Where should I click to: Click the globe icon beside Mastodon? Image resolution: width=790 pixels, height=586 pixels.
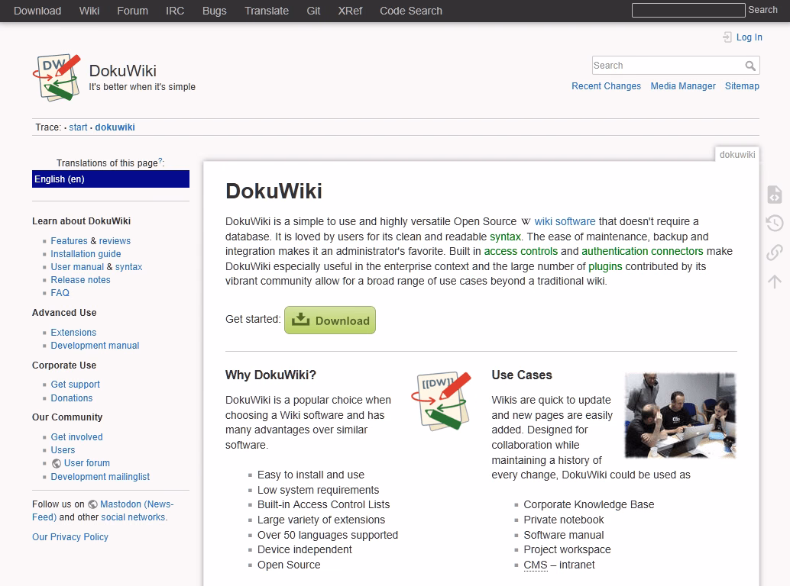click(x=92, y=504)
